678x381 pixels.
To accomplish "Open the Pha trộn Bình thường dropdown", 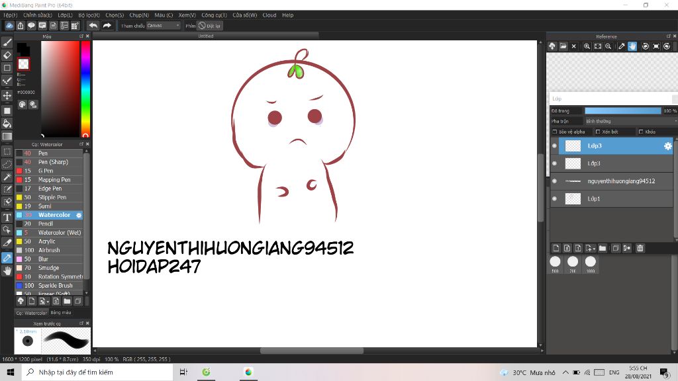I will pyautogui.click(x=631, y=122).
